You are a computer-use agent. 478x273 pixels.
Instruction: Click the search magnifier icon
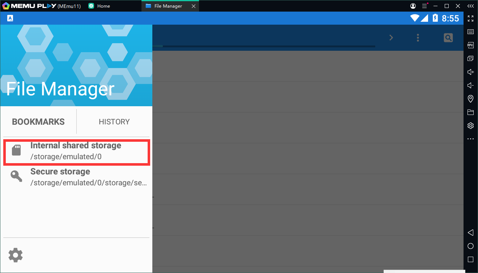tap(448, 38)
